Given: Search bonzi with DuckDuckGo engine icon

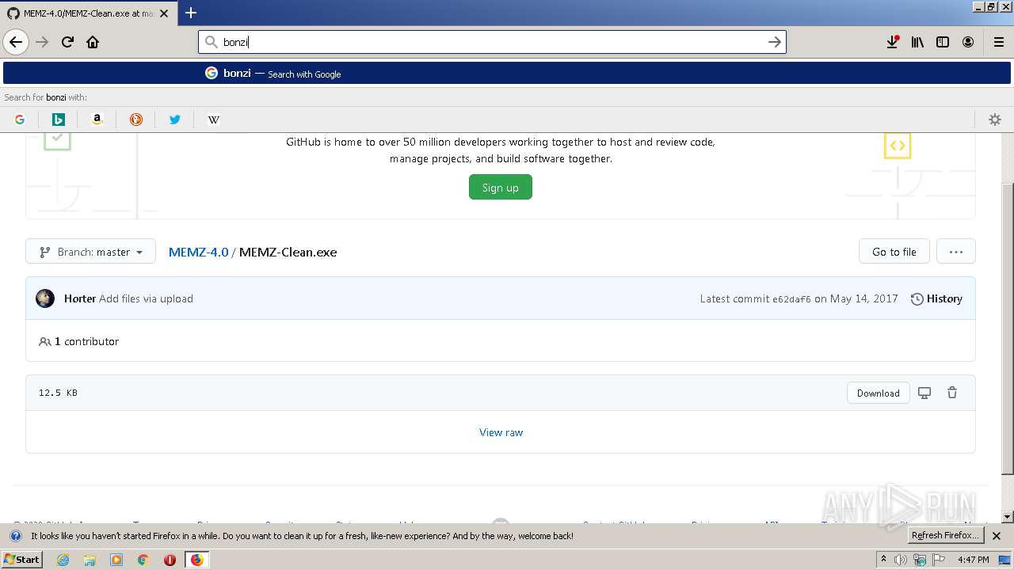Looking at the screenshot, I should tap(136, 120).
